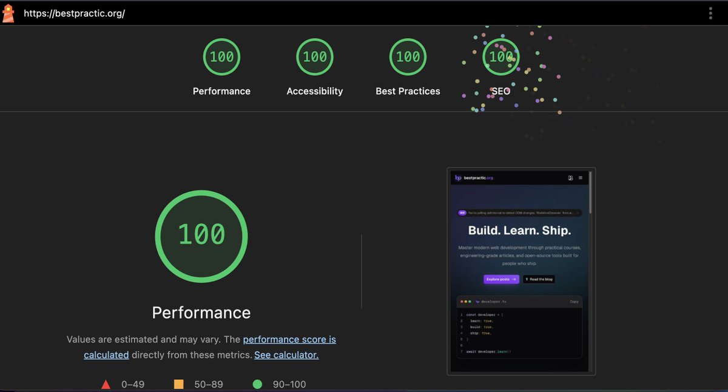Click the 'Copy' label in code block

coord(574,302)
